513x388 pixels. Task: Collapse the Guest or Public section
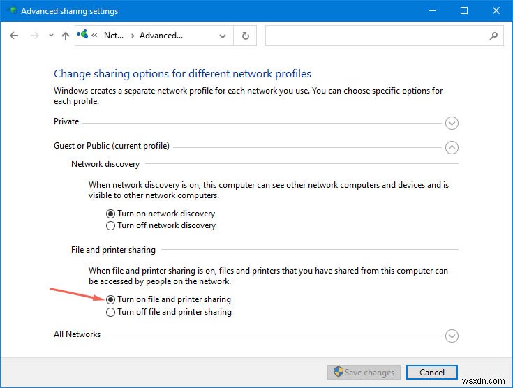pyautogui.click(x=452, y=147)
